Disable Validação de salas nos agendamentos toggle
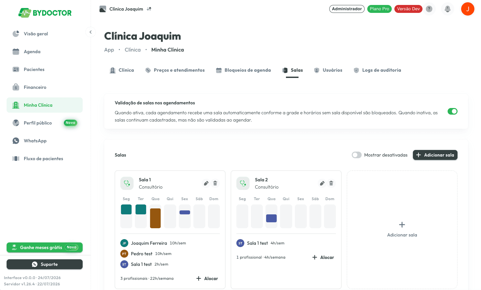This screenshot has height=290, width=481. tap(453, 111)
